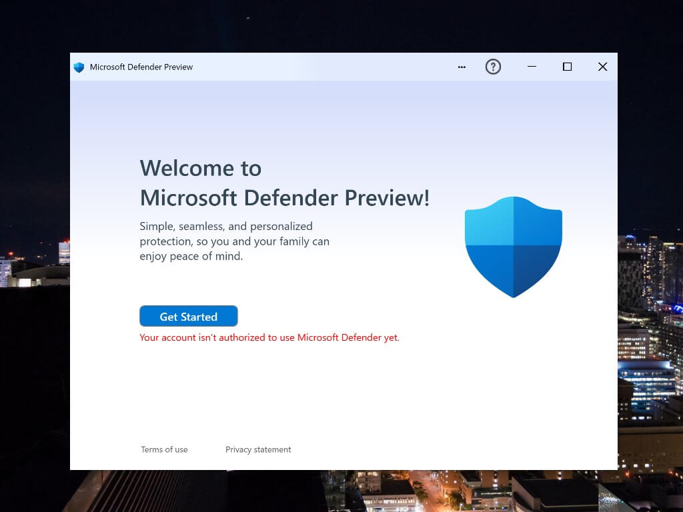Open the three-dot more options menu

pos(462,67)
